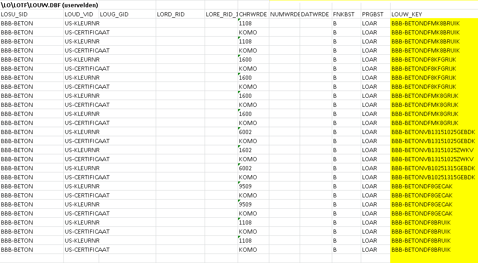Select the cell containing 1602
The height and width of the screenshot is (263, 478).
tap(253, 150)
